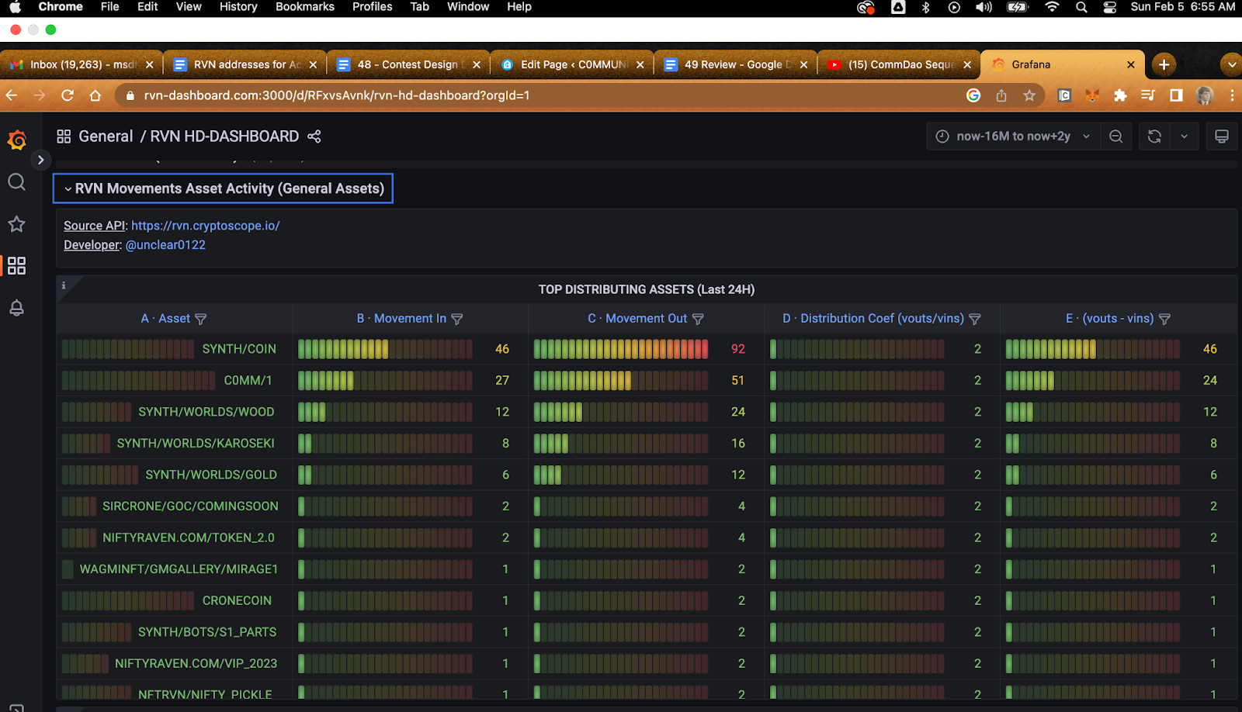This screenshot has width=1242, height=712.
Task: Open the @unclear0122 developer link
Action: (x=165, y=245)
